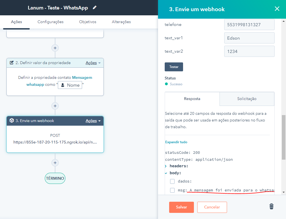The height and width of the screenshot is (219, 286).
Task: Click edit icon of Definir valor step
Action: click(12, 63)
